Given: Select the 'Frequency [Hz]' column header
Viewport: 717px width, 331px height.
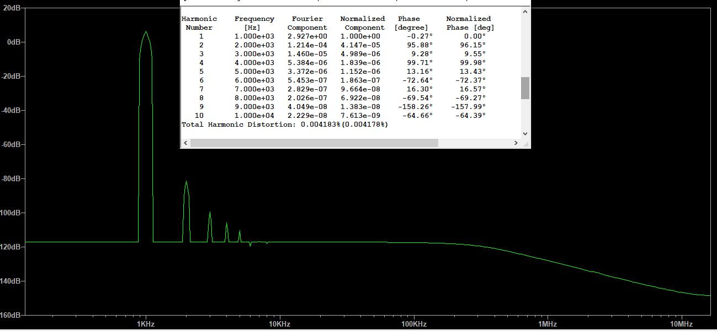Looking at the screenshot, I should [254, 23].
